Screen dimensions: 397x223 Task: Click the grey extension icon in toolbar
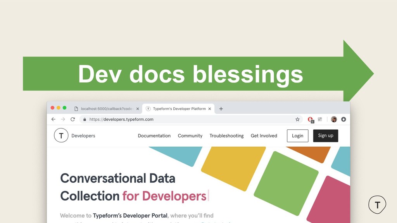coord(320,119)
